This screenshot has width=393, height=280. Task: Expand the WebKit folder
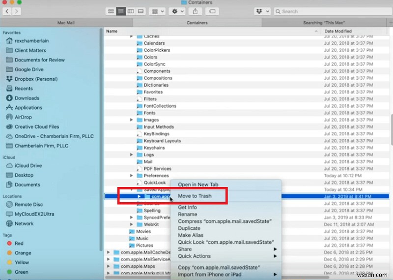[131, 224]
